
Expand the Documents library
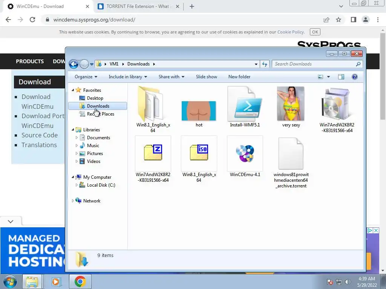point(77,138)
